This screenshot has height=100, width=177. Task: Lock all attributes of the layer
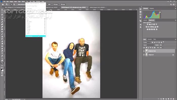155,47
